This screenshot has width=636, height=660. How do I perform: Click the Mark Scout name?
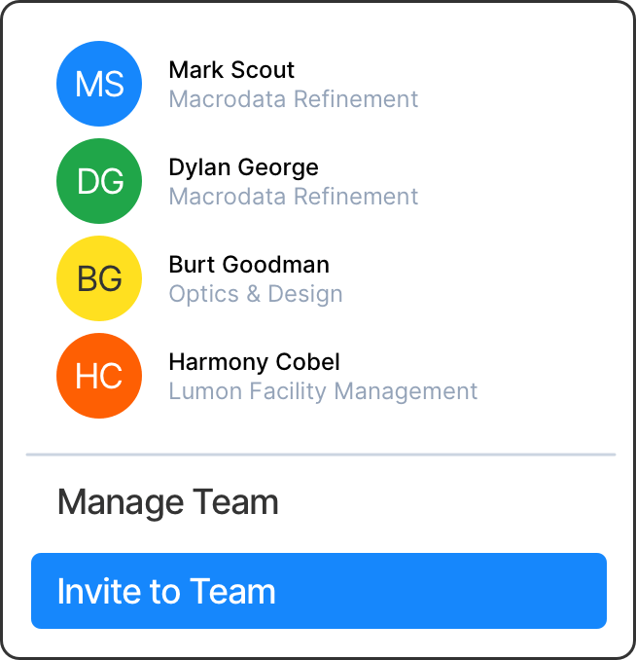point(231,70)
